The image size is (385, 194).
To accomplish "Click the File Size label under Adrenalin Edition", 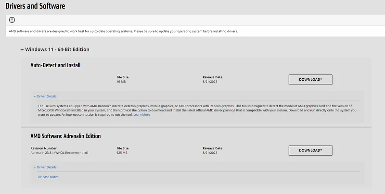I will [123, 148].
